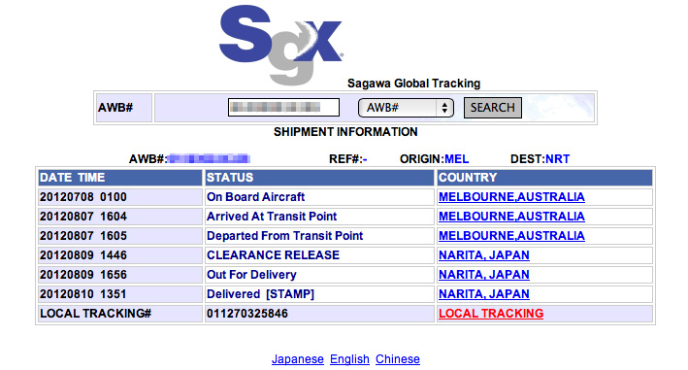Click the Delivered [STAMP] status text
The width and height of the screenshot is (688, 370).
[x=260, y=294]
